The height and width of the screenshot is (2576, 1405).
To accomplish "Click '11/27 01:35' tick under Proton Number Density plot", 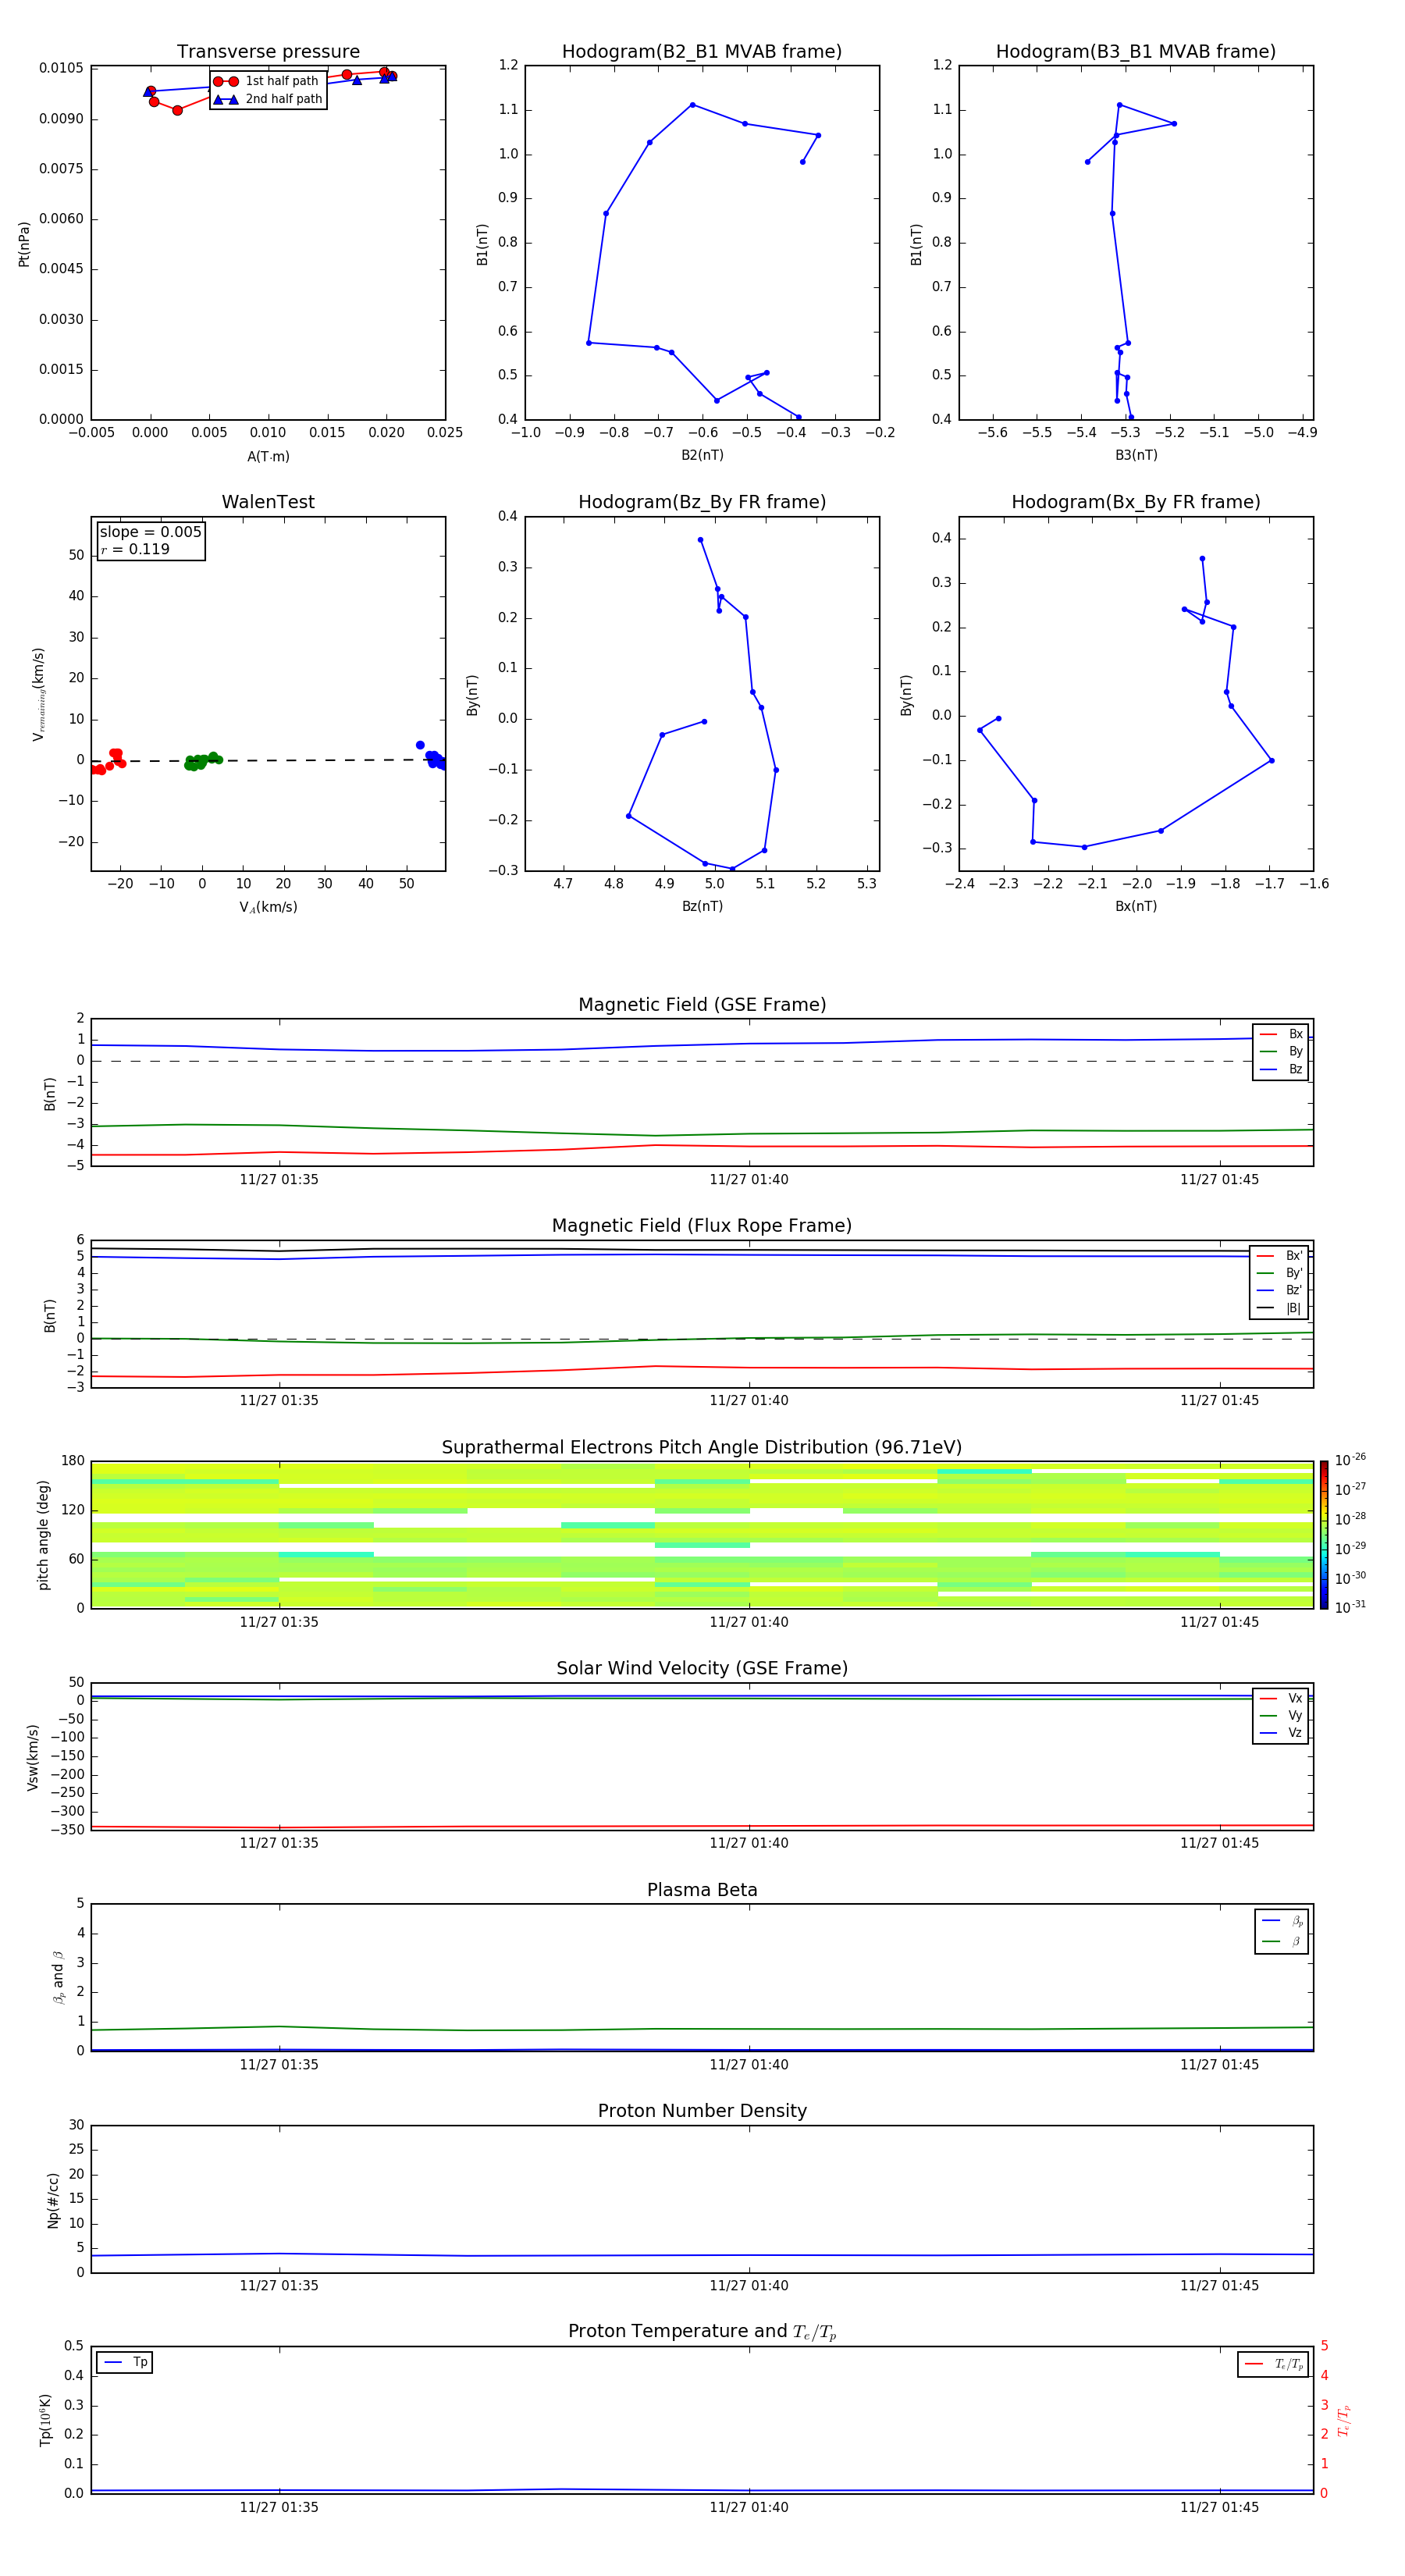I will 279,2285.
